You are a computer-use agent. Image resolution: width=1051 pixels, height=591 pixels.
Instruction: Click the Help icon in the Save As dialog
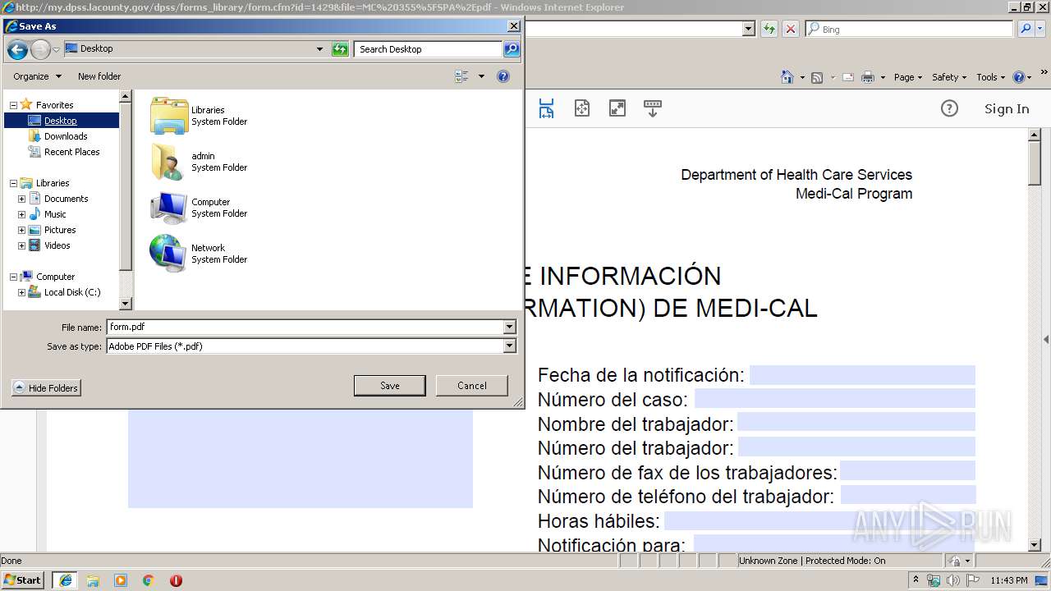(503, 76)
